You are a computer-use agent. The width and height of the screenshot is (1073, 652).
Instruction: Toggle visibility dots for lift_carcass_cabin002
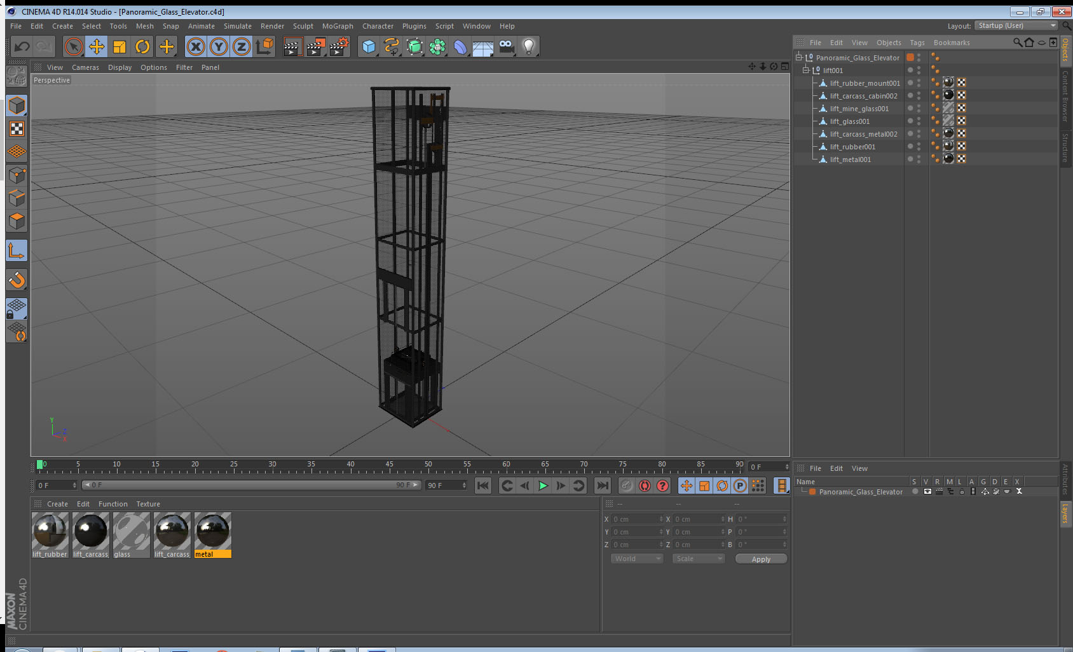pos(919,95)
